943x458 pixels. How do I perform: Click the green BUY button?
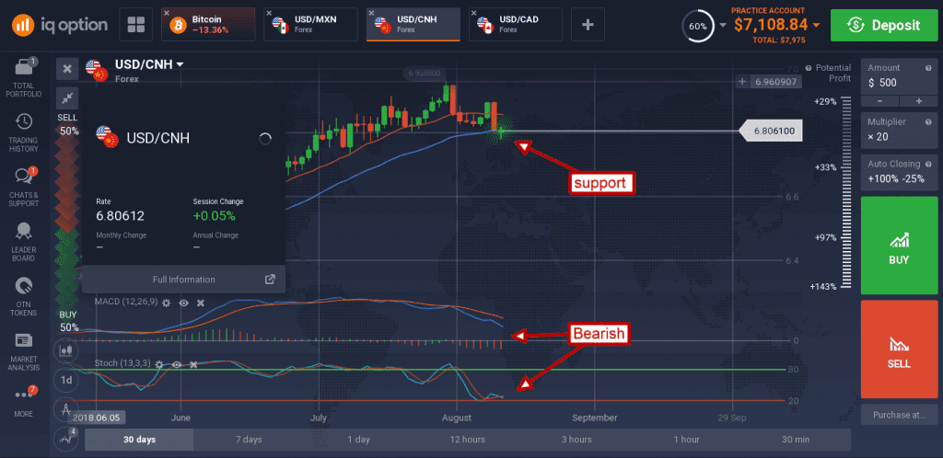coord(899,245)
